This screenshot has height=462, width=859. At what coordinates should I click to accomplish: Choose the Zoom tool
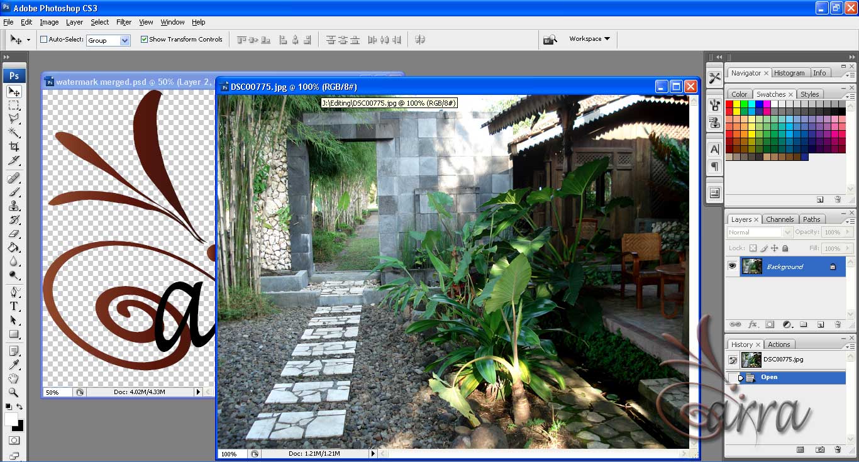[x=14, y=392]
